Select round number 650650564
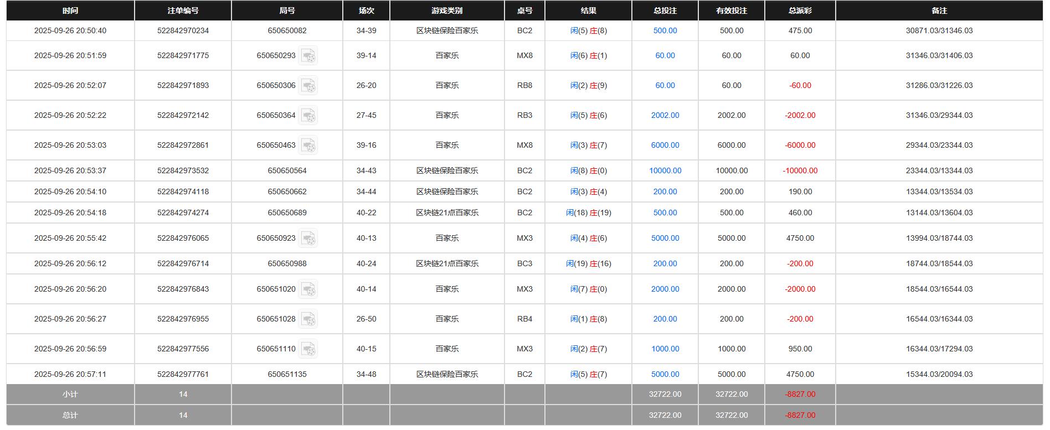Screen dimensions: 1050x430 click(287, 170)
